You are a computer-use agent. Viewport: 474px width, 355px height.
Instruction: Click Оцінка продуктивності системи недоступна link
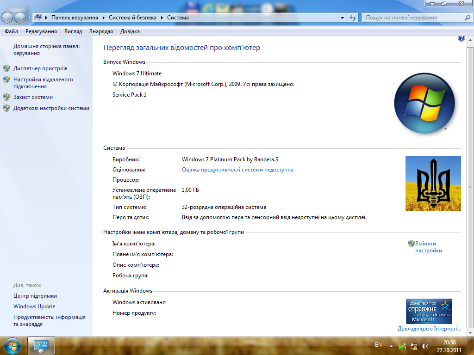(x=237, y=170)
